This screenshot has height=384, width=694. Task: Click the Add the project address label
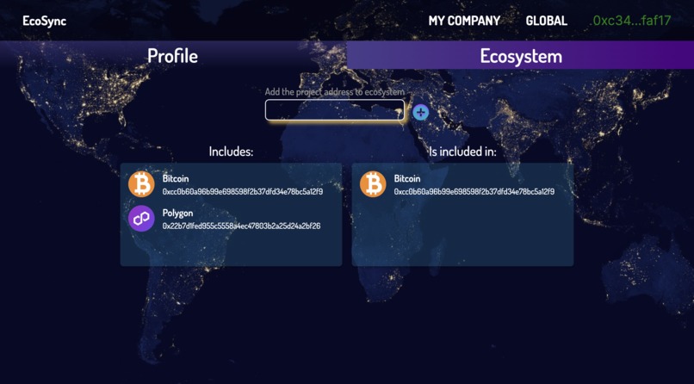click(x=335, y=92)
